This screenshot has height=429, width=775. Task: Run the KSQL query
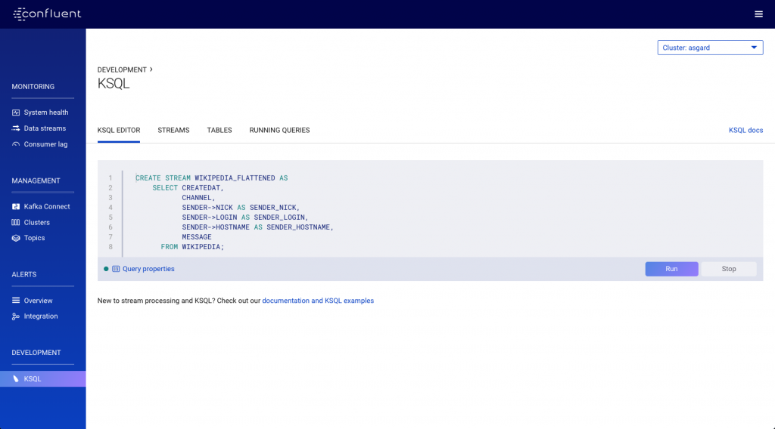[671, 269]
